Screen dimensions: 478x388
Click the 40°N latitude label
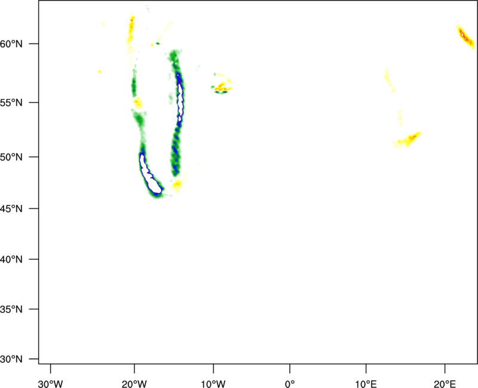11,260
